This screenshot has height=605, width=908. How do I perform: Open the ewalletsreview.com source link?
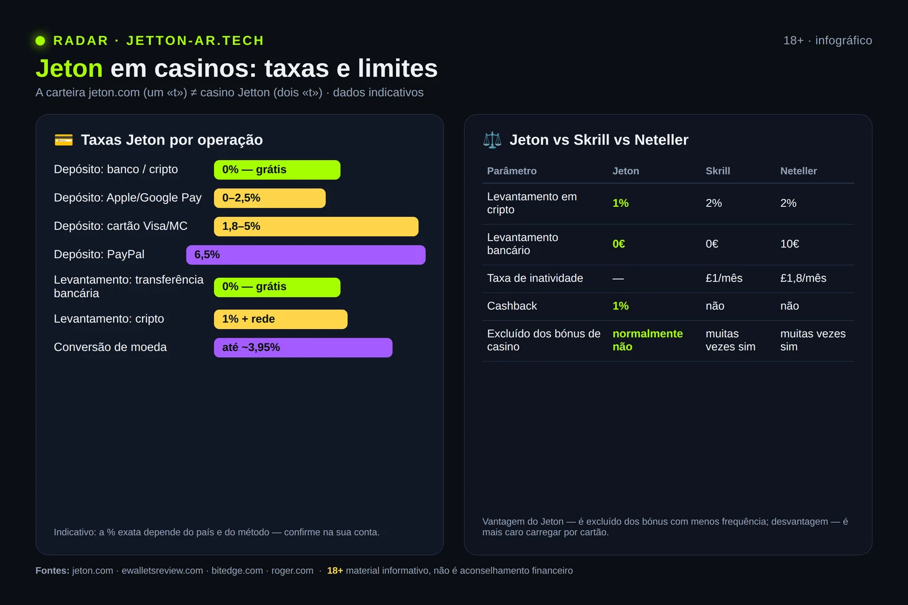point(163,571)
